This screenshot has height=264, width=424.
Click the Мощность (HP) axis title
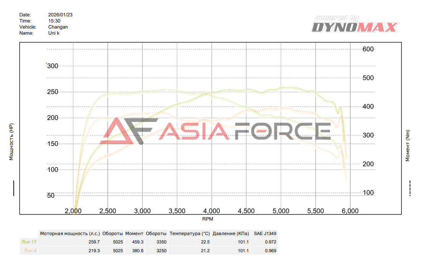[x=11, y=142]
